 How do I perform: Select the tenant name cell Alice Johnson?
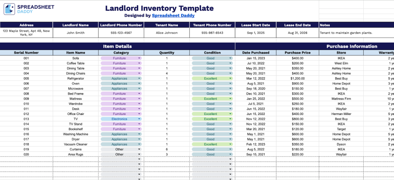click(x=167, y=33)
